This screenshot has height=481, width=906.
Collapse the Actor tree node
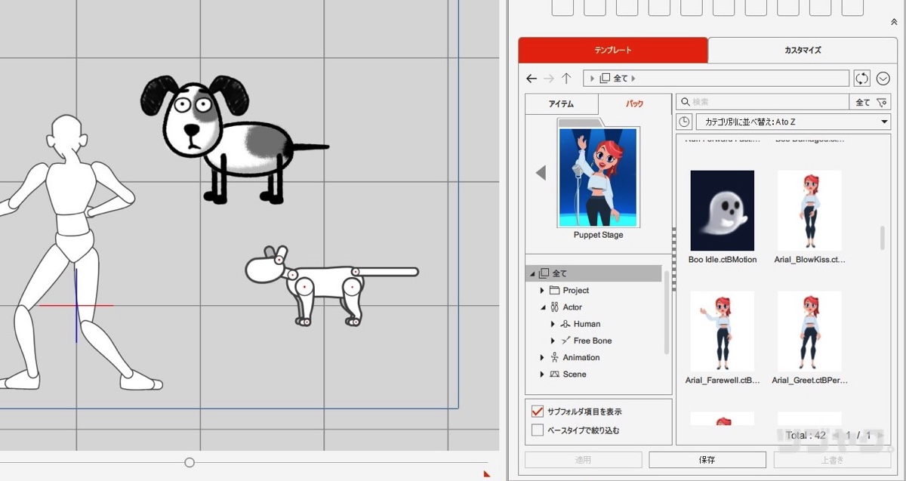click(542, 307)
